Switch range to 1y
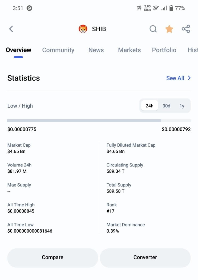 tap(182, 106)
